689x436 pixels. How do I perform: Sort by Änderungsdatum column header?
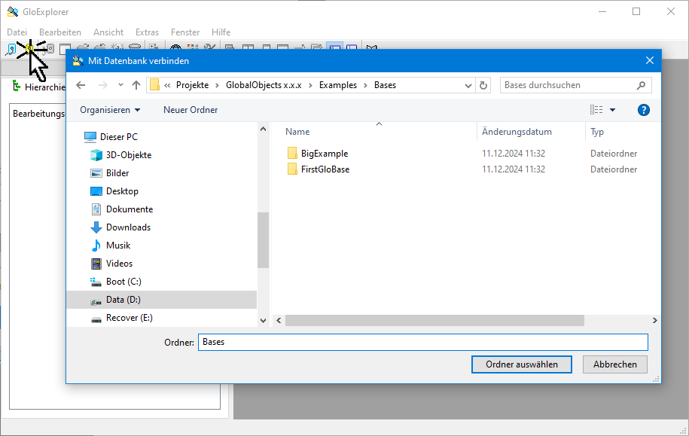tap(517, 132)
